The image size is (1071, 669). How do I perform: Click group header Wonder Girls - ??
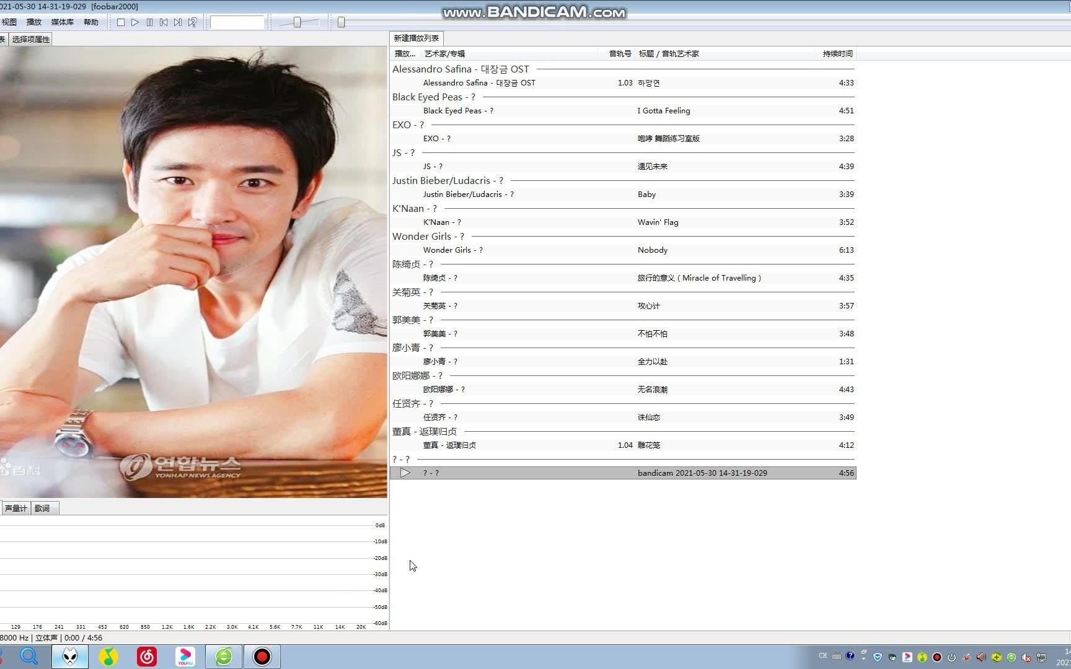tap(623, 237)
